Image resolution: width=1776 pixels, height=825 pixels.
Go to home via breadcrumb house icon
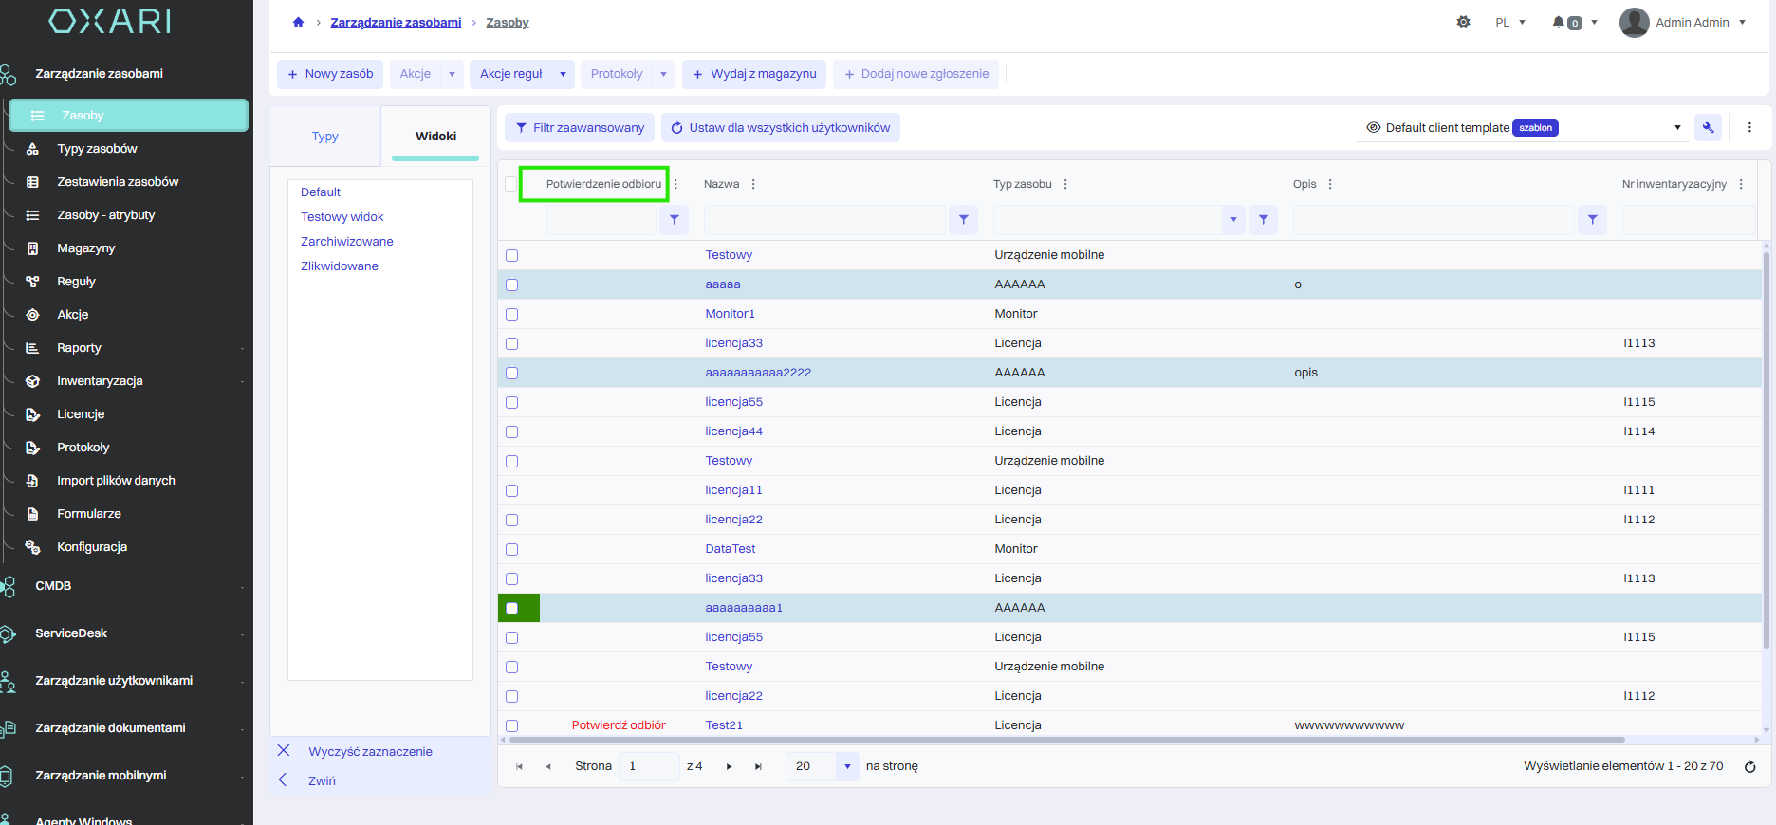298,23
